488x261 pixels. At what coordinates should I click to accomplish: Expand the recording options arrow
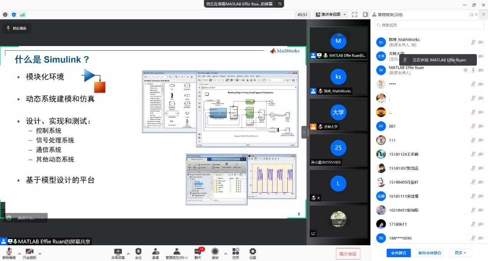tap(225, 254)
